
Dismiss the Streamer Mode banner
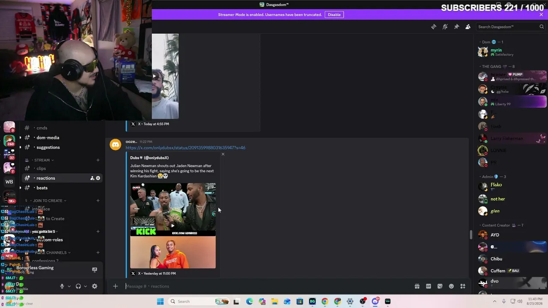point(541,15)
